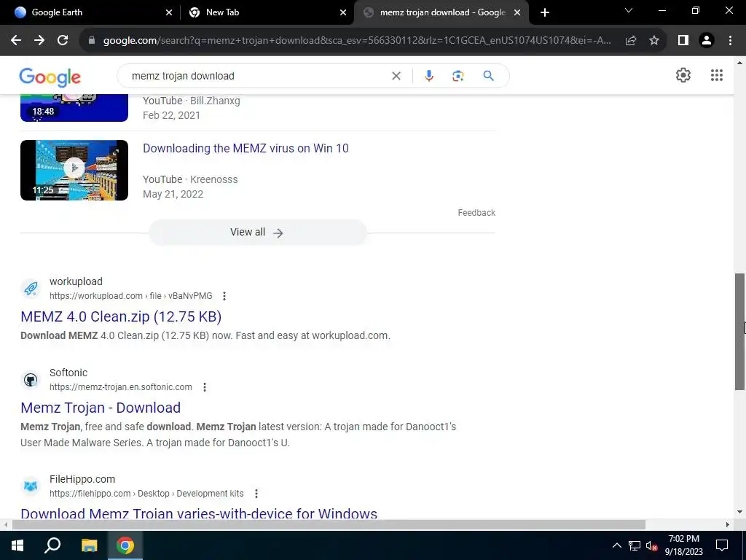
Task: Submit search with magnifier icon
Action: coord(488,76)
